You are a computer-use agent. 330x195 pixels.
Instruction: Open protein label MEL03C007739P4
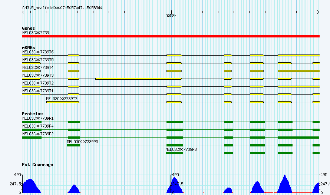pos(38,126)
